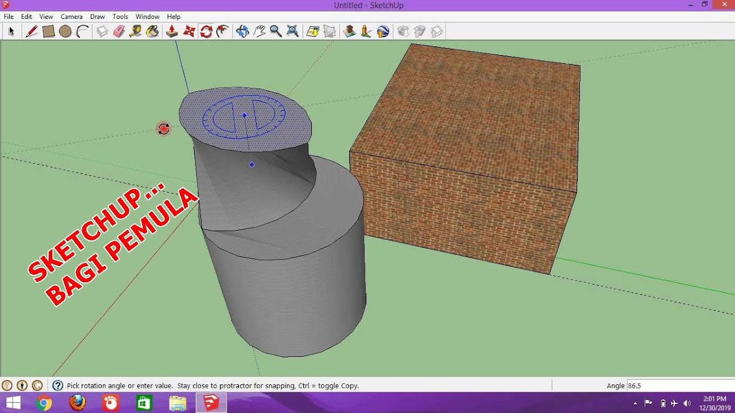Viewport: 735px width, 413px height.
Task: Open the Tools menu
Action: [120, 17]
